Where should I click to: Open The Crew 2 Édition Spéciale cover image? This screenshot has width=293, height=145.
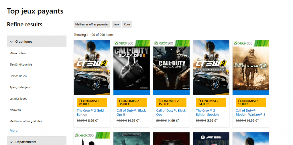(211, 67)
